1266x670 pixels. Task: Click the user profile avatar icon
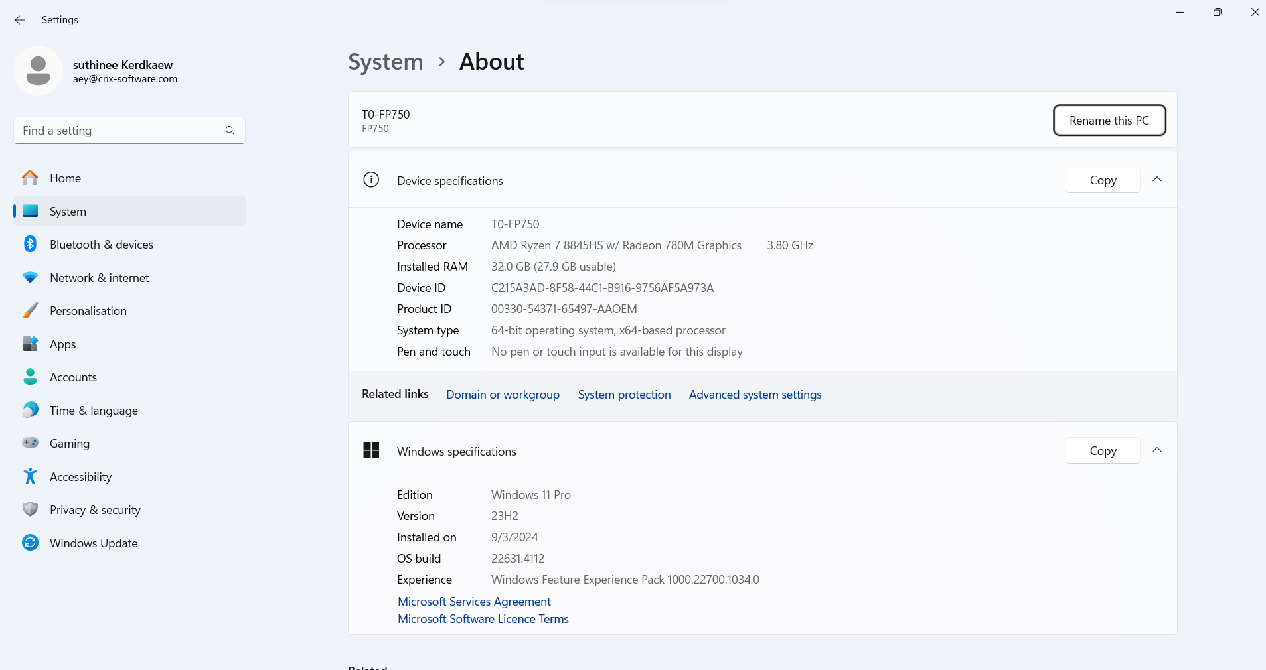tap(38, 71)
